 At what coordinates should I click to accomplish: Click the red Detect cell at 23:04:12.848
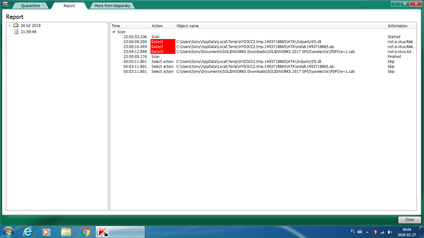pos(163,51)
